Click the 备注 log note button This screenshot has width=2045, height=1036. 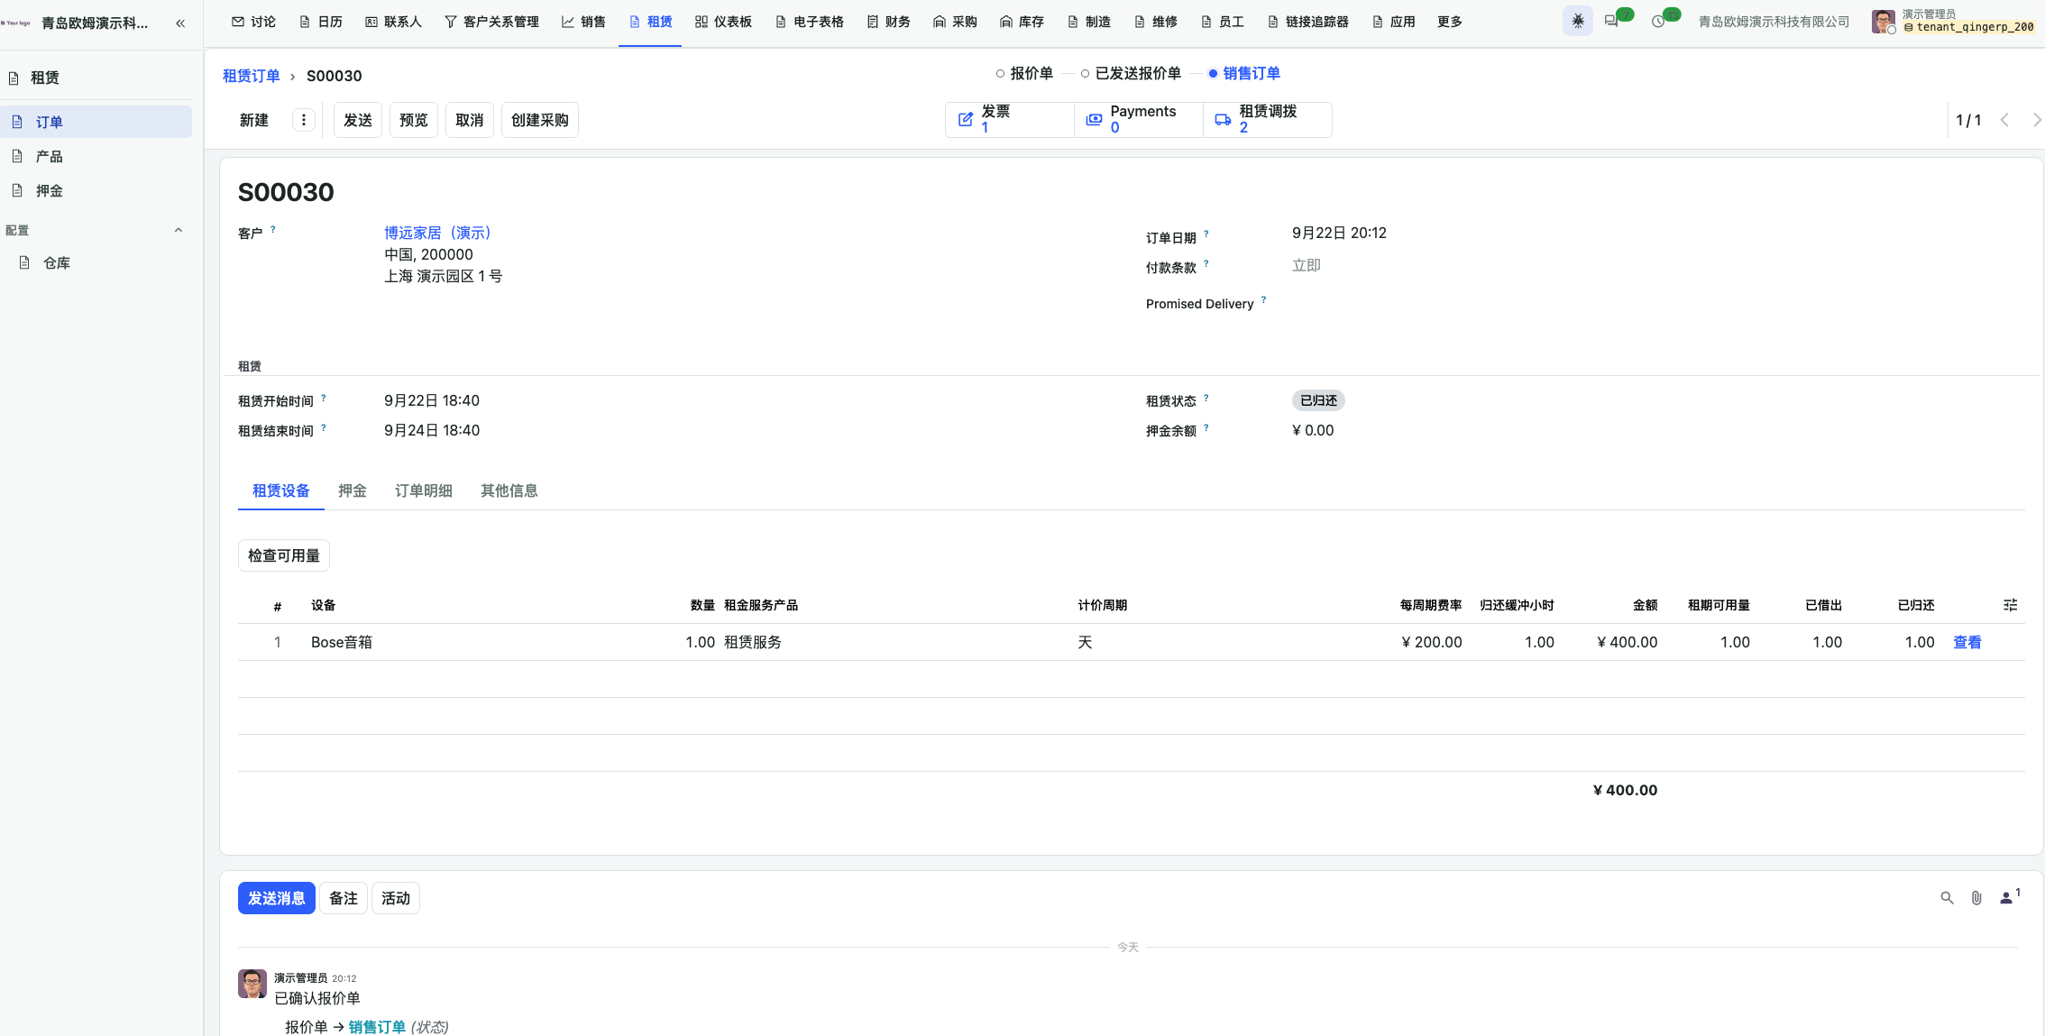(343, 898)
